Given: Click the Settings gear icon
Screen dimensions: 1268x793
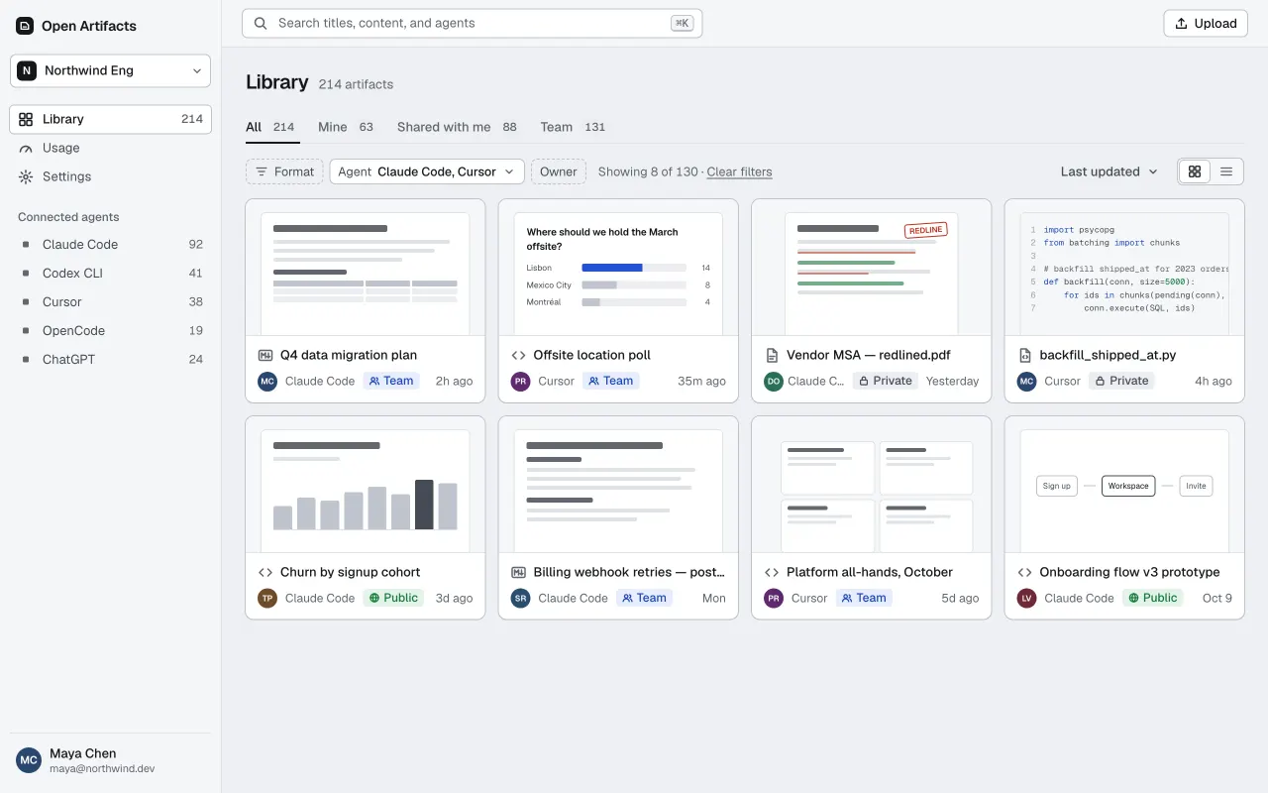Looking at the screenshot, I should (x=26, y=176).
